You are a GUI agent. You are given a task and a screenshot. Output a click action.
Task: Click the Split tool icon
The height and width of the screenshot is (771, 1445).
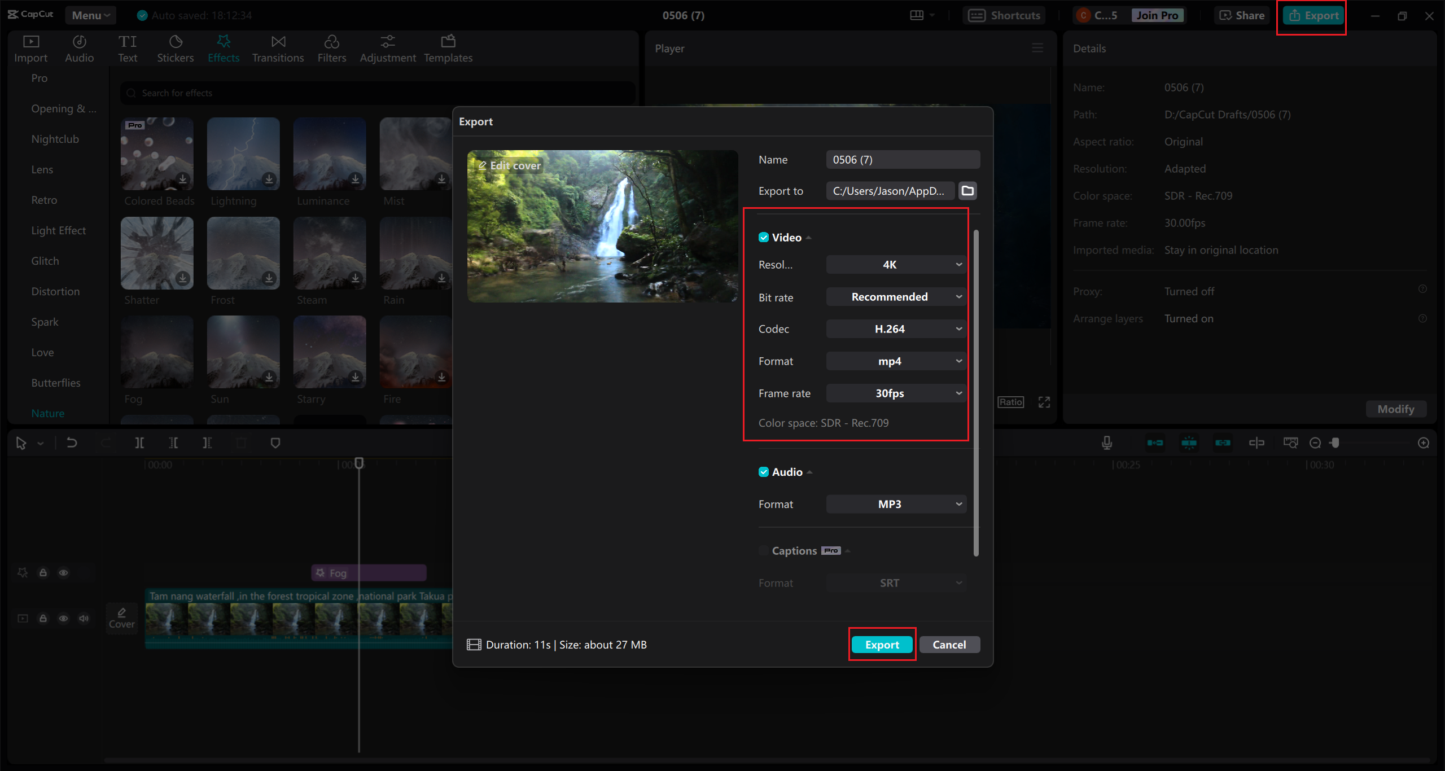point(139,443)
